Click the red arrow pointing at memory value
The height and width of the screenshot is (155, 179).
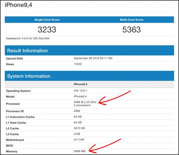tap(105, 145)
